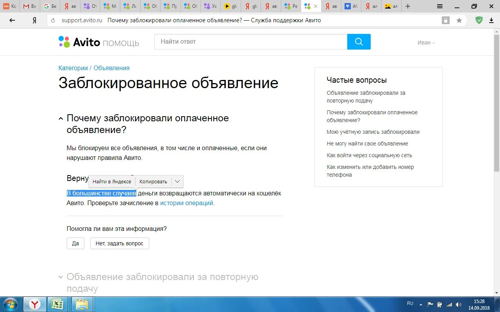Go to 'Категории' breadcrumb link
500x312 pixels.
coord(73,68)
